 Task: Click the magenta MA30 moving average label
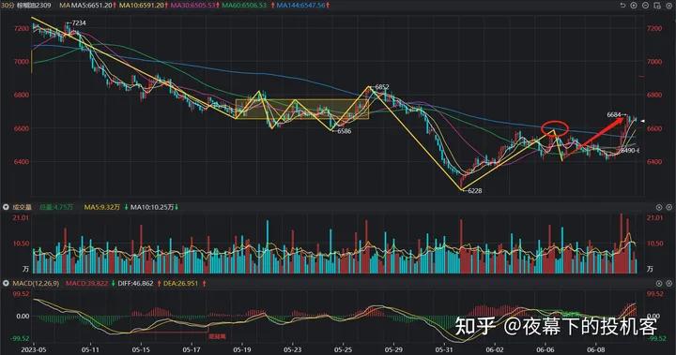point(192,6)
